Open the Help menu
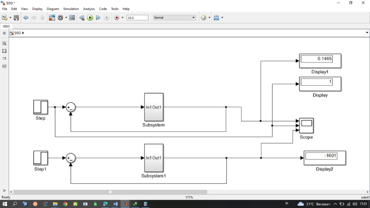The height and width of the screenshot is (208, 370). click(x=126, y=9)
